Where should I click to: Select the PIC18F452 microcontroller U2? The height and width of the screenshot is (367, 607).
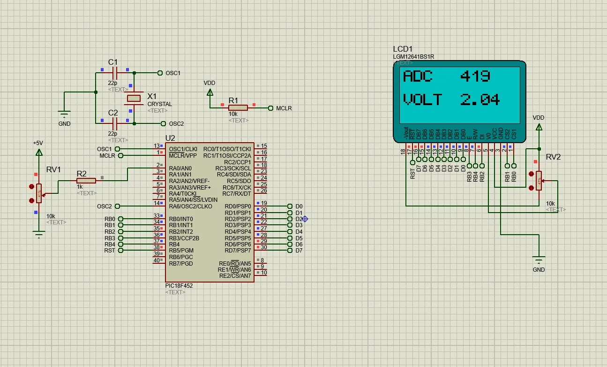pyautogui.click(x=209, y=212)
